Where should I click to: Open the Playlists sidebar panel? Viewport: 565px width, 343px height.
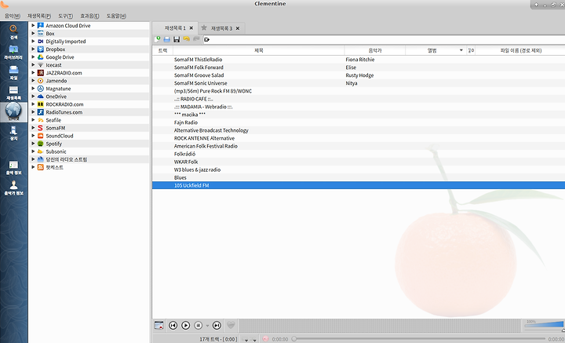[x=13, y=93]
